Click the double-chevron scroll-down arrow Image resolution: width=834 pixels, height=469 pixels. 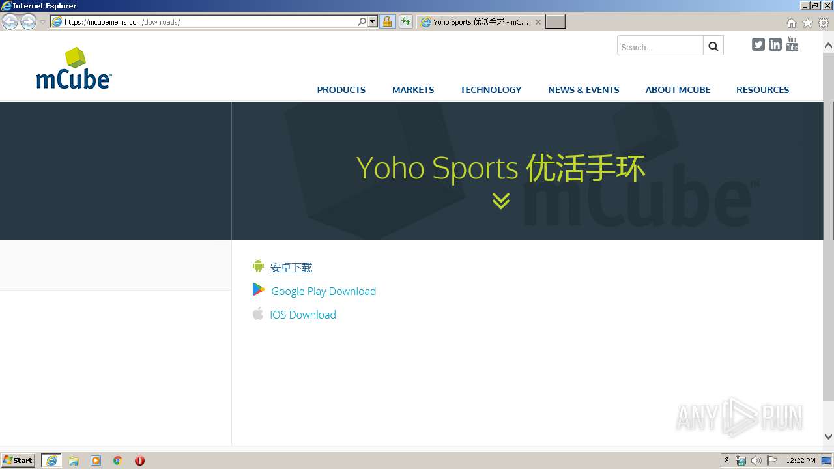pyautogui.click(x=501, y=201)
